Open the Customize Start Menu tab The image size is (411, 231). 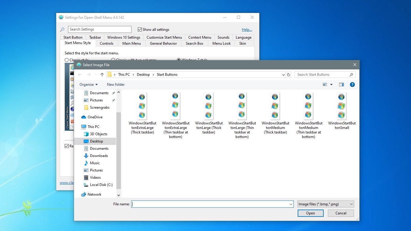coord(164,37)
